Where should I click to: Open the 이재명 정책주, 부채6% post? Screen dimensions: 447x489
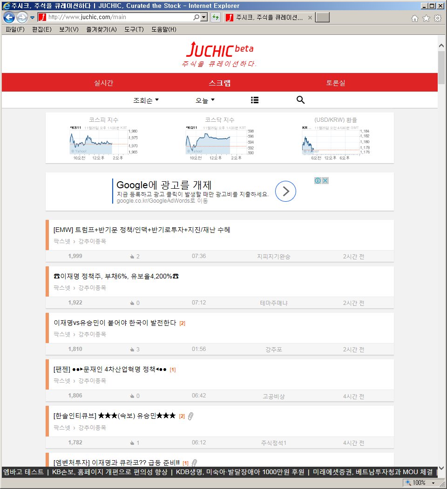(116, 276)
